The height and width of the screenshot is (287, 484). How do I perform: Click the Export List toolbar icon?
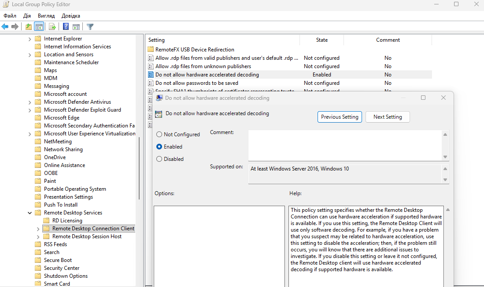coord(52,27)
